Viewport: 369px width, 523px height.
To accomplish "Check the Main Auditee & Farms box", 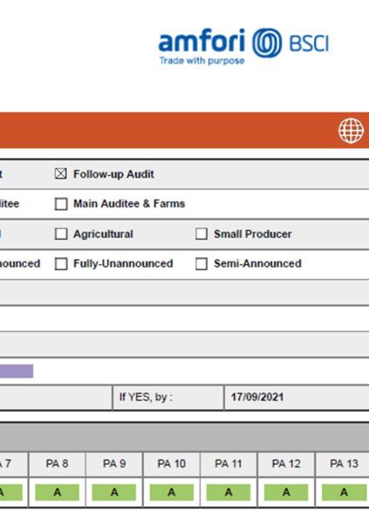I will tap(61, 204).
